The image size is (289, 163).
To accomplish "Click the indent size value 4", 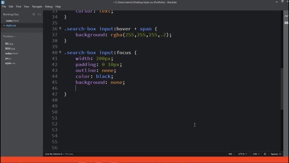I will point(280,154).
